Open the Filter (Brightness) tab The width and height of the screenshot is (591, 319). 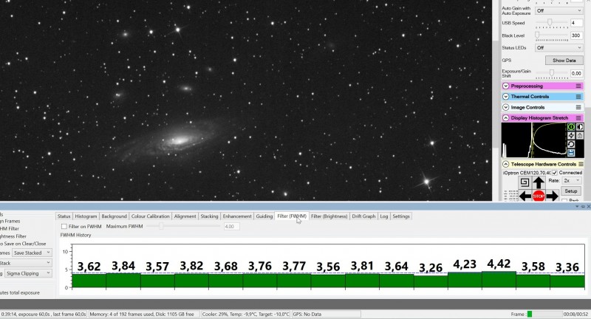click(x=329, y=216)
